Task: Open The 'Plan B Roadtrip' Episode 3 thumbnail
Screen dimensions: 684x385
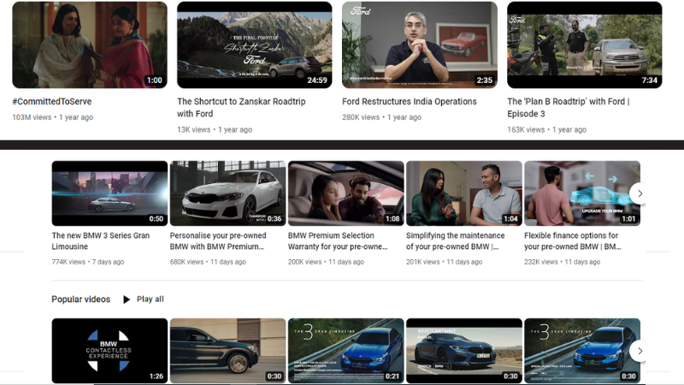Action: point(585,45)
